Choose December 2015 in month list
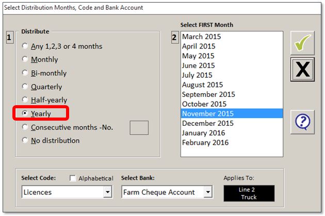 [232, 123]
